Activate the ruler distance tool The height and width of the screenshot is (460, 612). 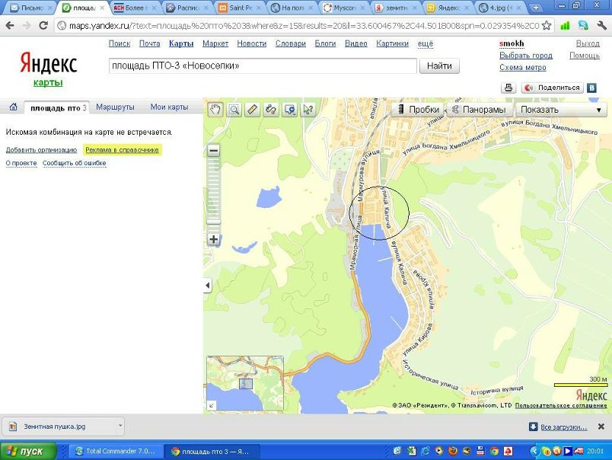(x=253, y=110)
